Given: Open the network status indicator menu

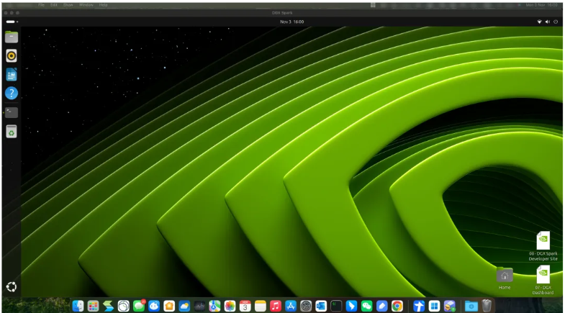Looking at the screenshot, I should coord(540,22).
